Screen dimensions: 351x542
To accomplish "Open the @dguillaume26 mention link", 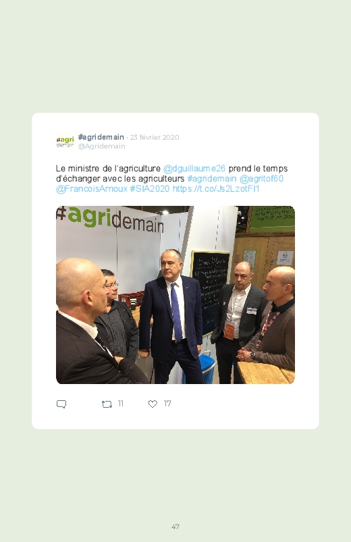I will (x=194, y=168).
